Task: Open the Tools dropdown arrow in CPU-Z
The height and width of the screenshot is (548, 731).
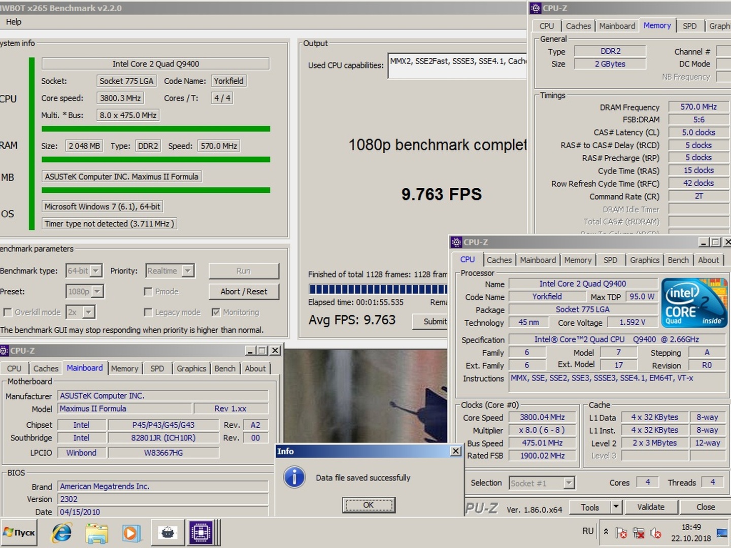Action: [616, 507]
